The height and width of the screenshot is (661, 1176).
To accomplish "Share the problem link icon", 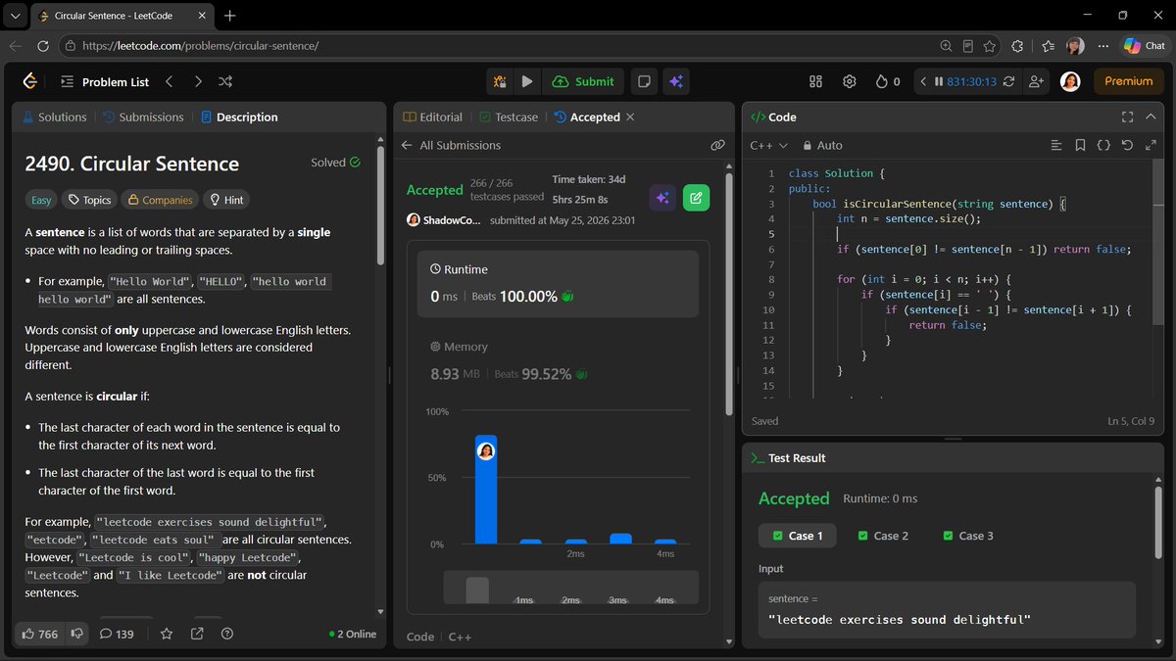I will pyautogui.click(x=197, y=634).
